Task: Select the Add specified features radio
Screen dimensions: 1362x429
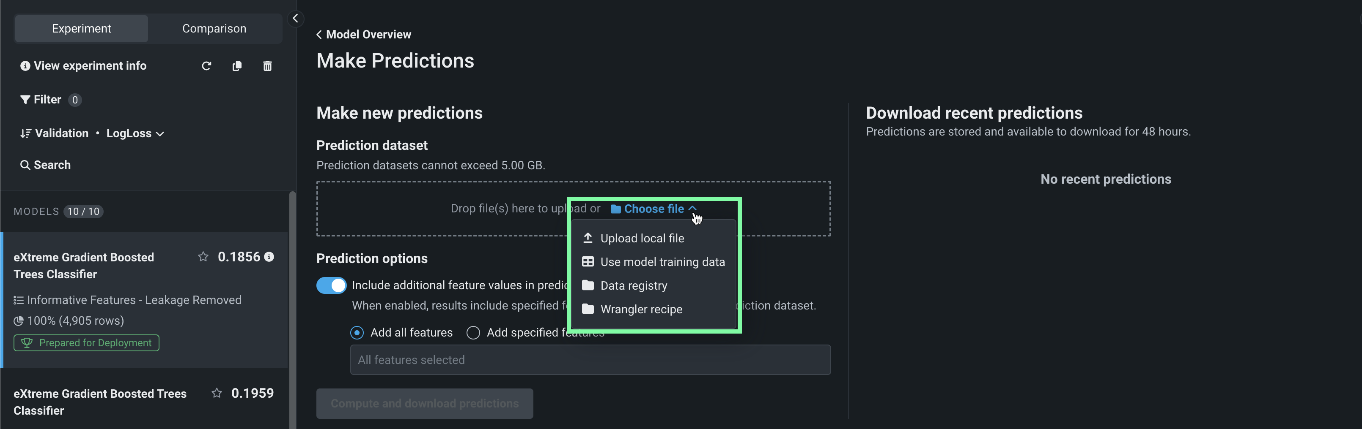Action: pyautogui.click(x=473, y=333)
